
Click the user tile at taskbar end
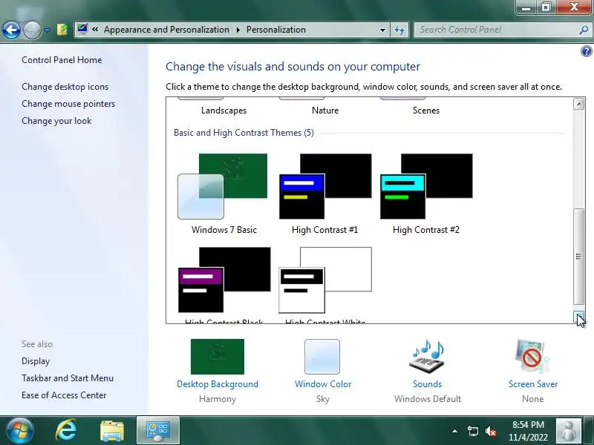(568, 431)
